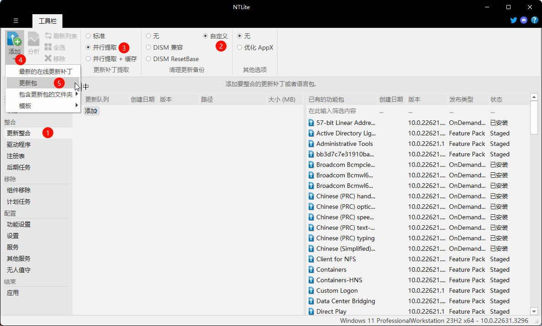Image resolution: width=542 pixels, height=326 pixels.
Task: Select the 标准 extraction radio button
Action: [88, 36]
